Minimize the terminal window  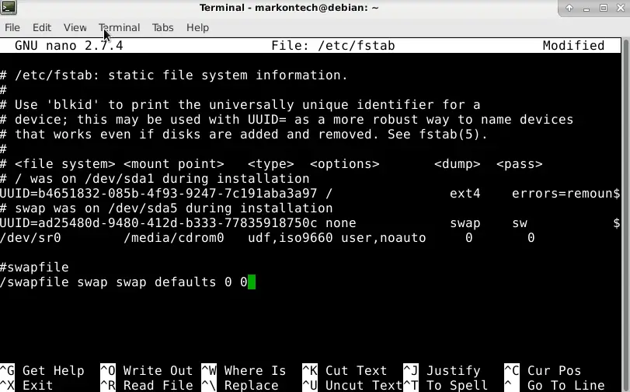click(586, 8)
